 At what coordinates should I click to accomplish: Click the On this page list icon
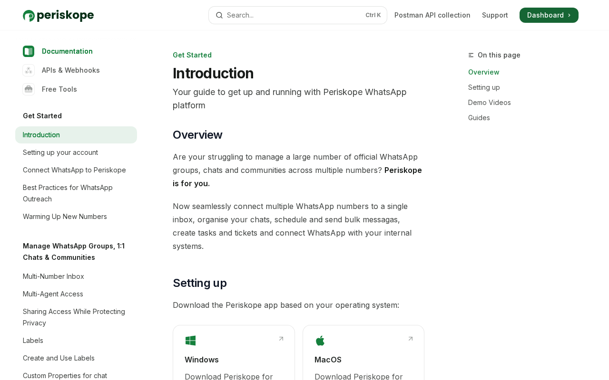(471, 55)
